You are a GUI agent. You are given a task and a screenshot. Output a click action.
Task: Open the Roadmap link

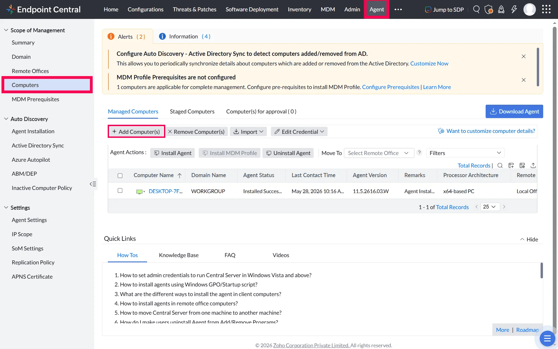tap(527, 330)
